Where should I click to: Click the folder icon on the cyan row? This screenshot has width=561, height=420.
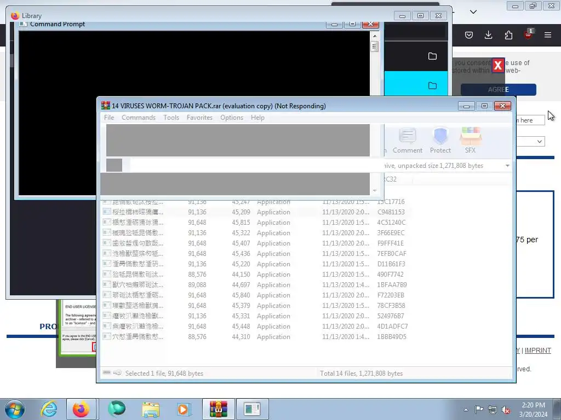pos(433,85)
